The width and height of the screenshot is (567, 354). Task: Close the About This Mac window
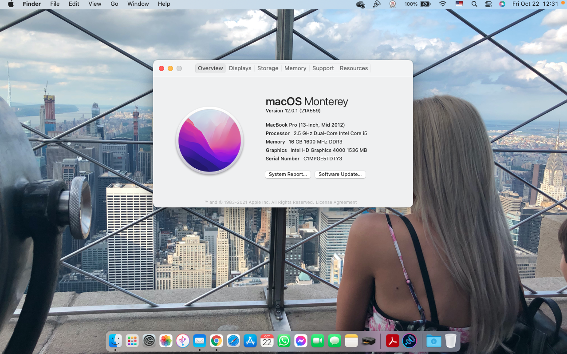click(161, 68)
